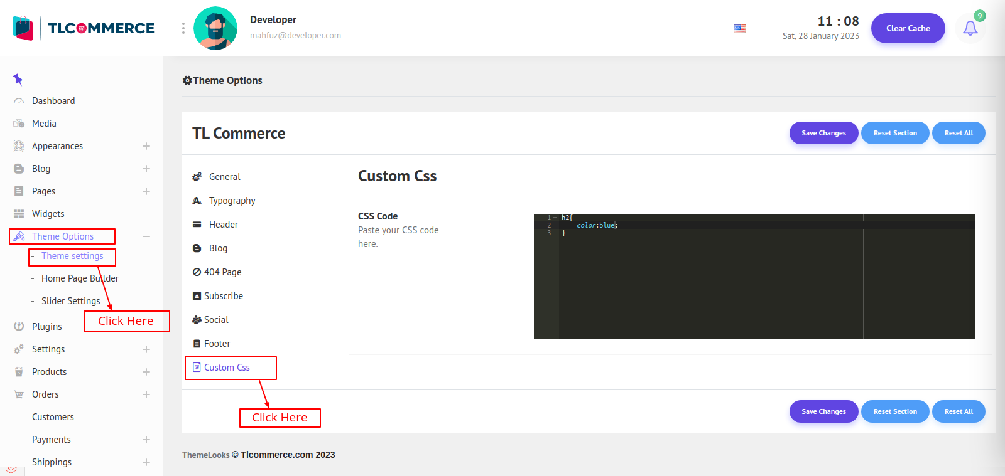
Task: Click the TLCommerce logo
Action: point(84,28)
